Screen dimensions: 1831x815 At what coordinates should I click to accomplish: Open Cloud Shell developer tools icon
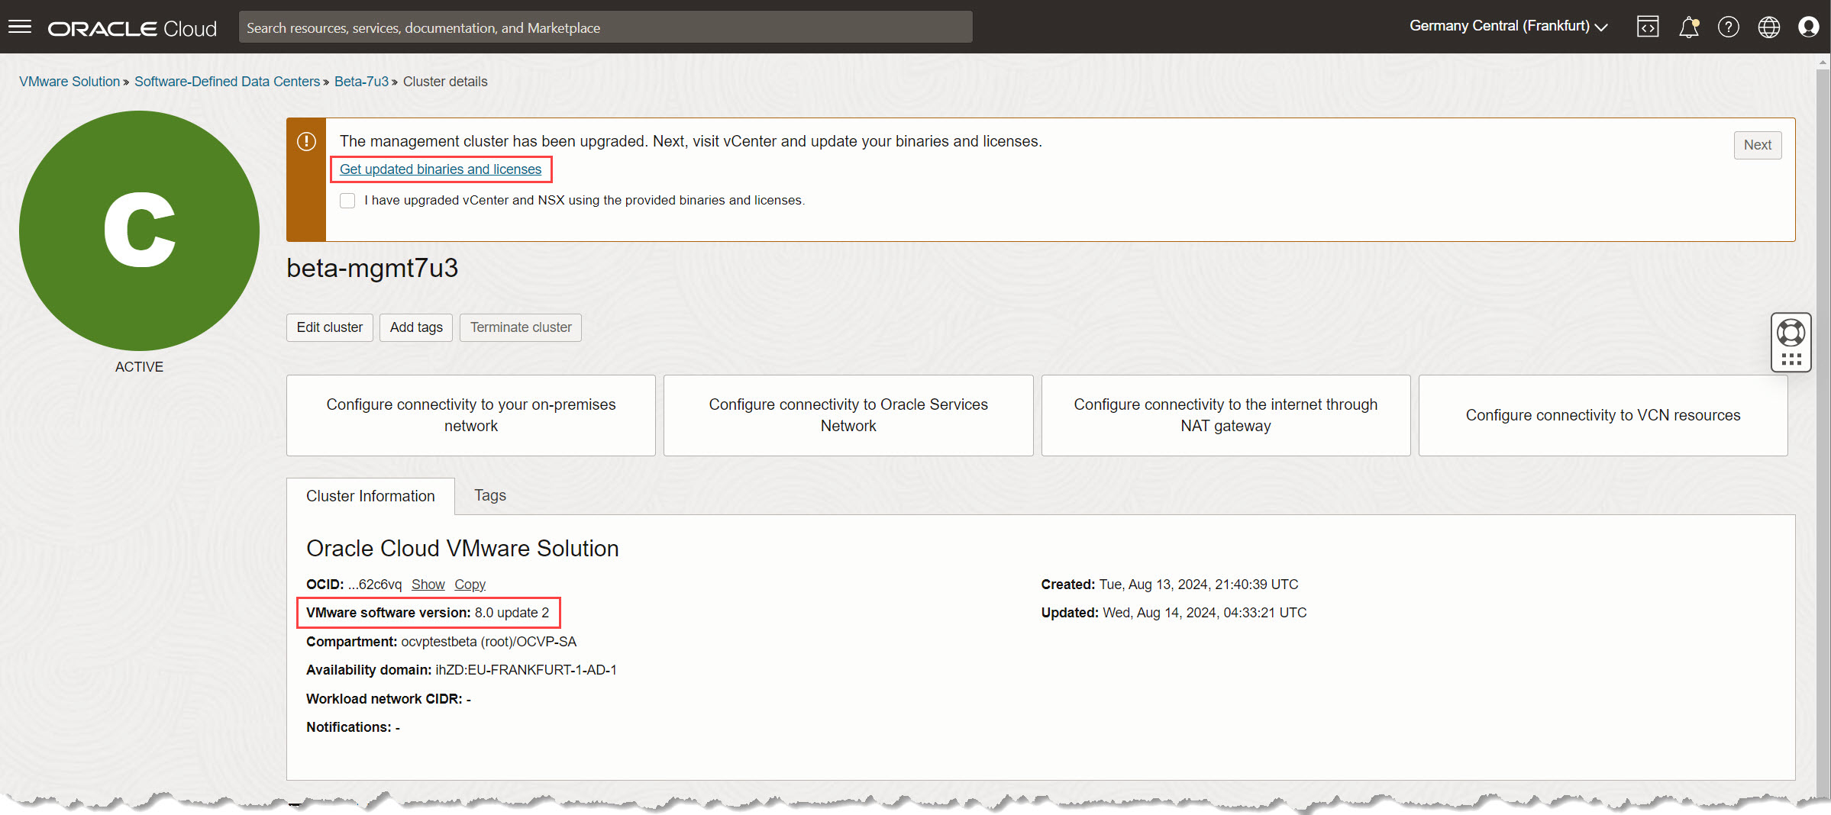(x=1648, y=27)
